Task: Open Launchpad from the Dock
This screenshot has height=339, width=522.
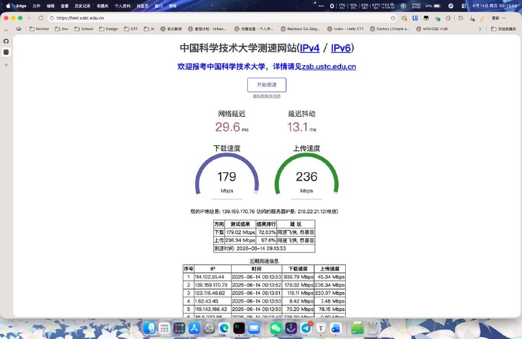Action: tap(164, 329)
